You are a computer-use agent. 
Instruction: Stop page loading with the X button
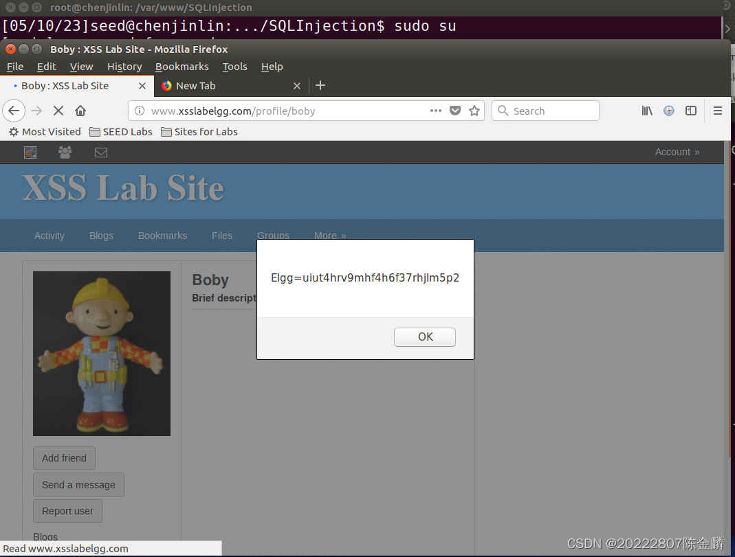coord(58,111)
